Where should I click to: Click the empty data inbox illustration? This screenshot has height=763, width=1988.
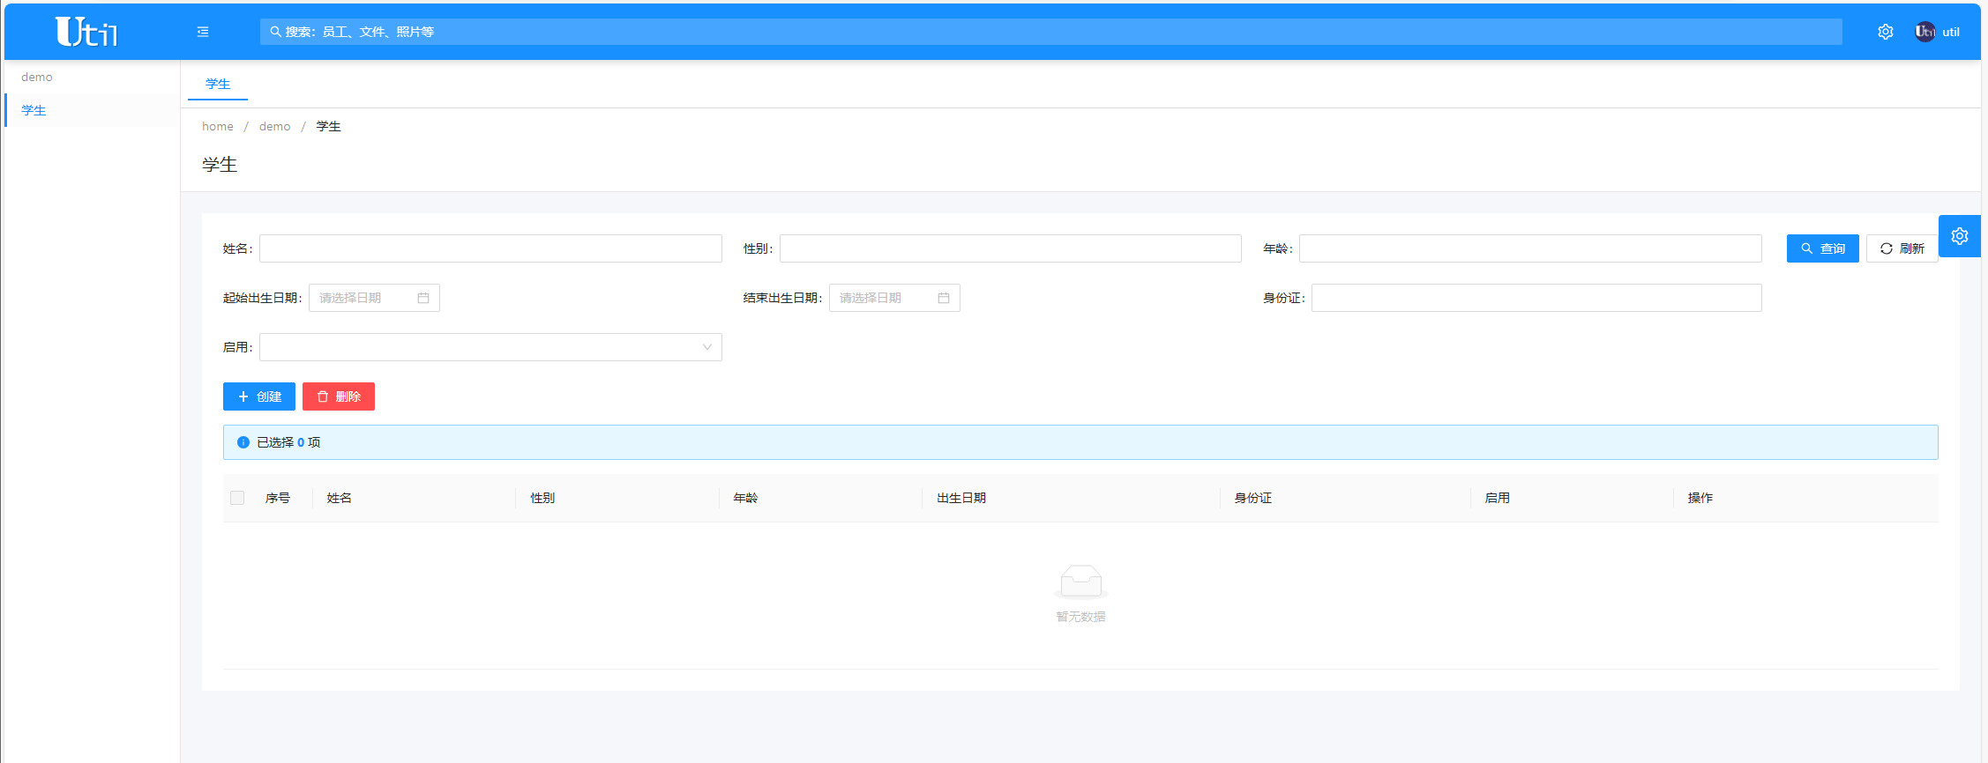[x=1080, y=582]
